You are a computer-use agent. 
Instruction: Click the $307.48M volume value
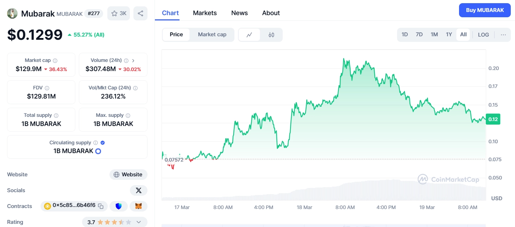coord(100,69)
